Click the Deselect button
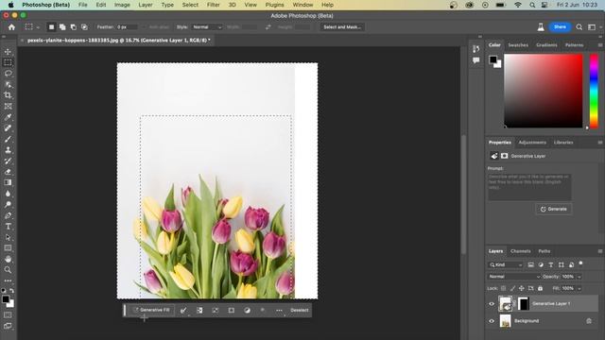605x340 pixels. (299, 311)
